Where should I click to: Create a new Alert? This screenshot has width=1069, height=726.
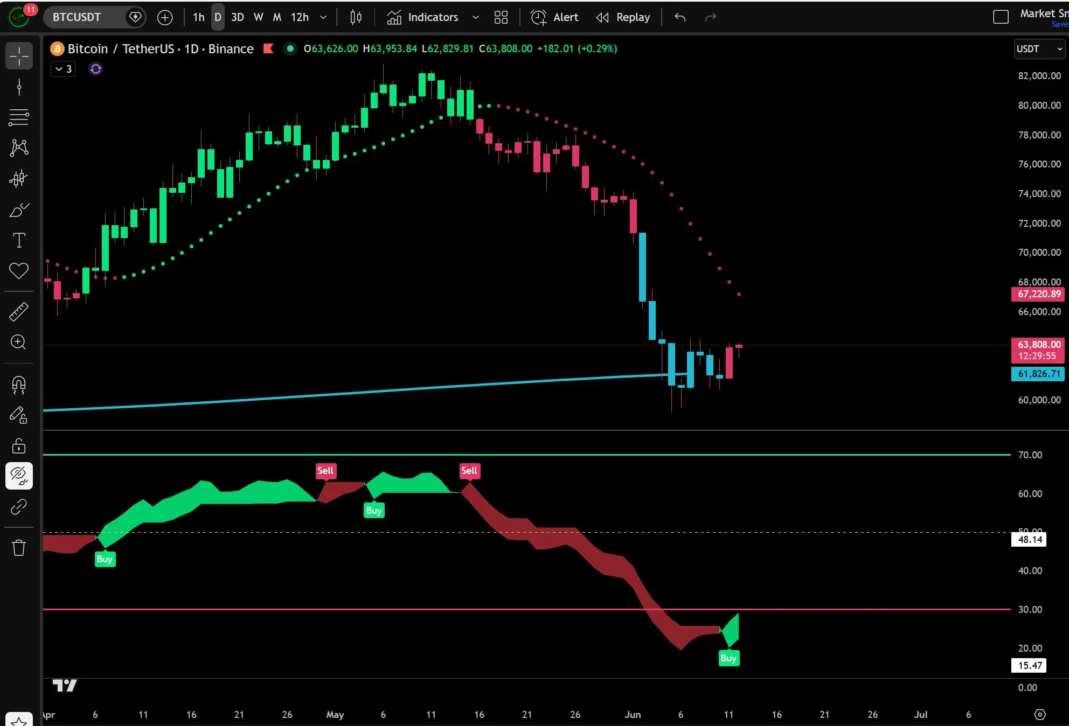coord(554,17)
